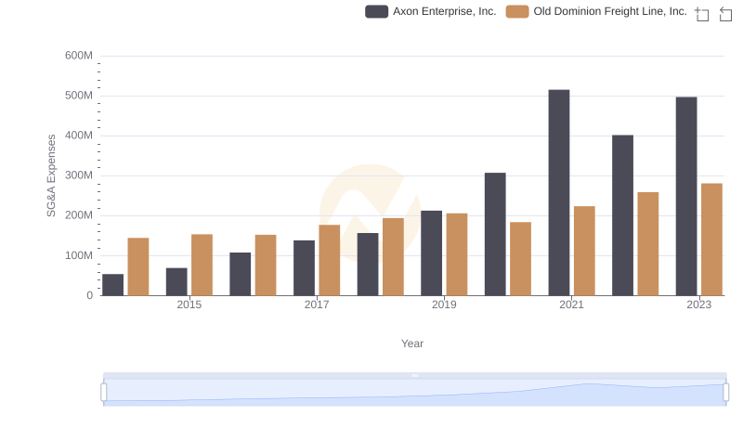Click the tallest Axon bar for 2021

tap(559, 193)
